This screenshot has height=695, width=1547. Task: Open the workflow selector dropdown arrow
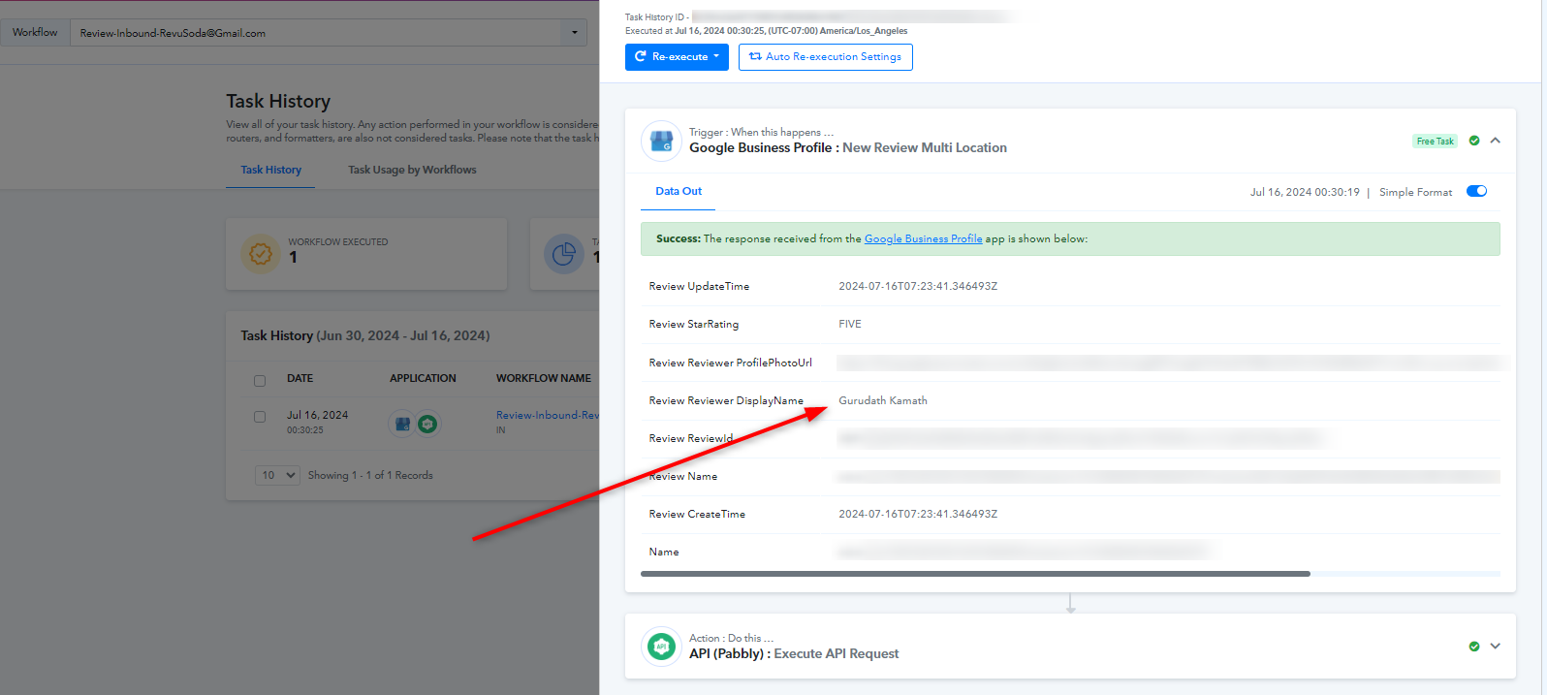click(574, 33)
